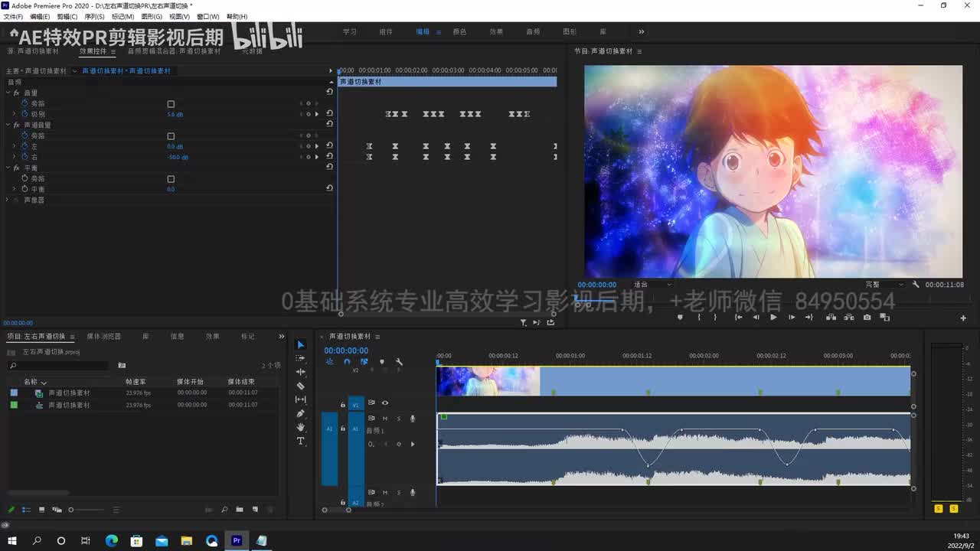
Task: Collapse the 声道音量 effect group
Action: [x=8, y=125]
